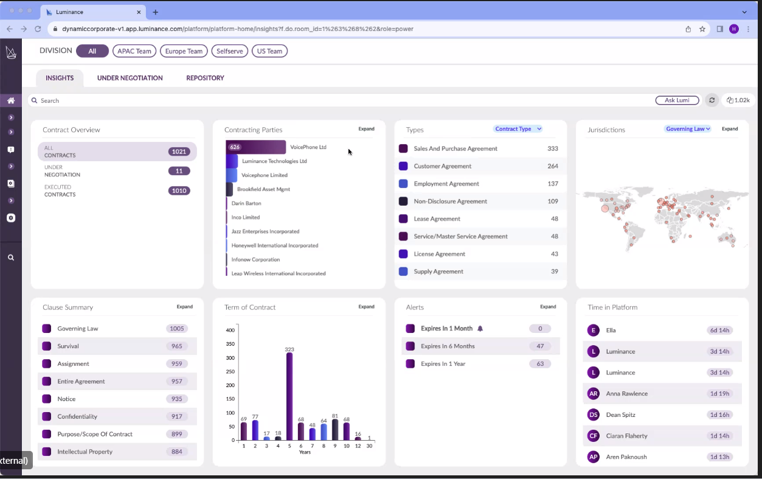Open the alert speech-bubble icon in sidebar
Viewport: 762px width, 479px height.
tap(11, 150)
